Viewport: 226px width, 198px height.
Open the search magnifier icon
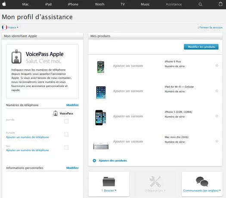(x=200, y=4)
